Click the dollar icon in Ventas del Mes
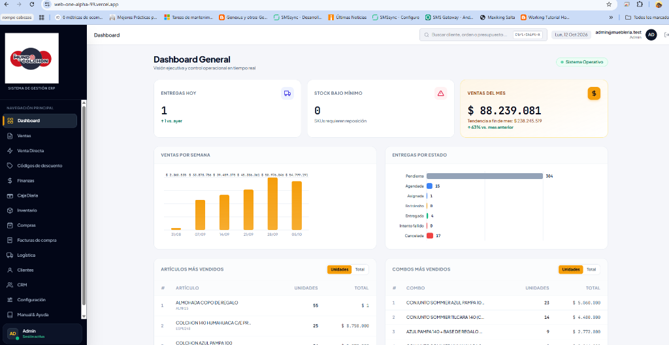The width and height of the screenshot is (669, 345). [x=594, y=93]
